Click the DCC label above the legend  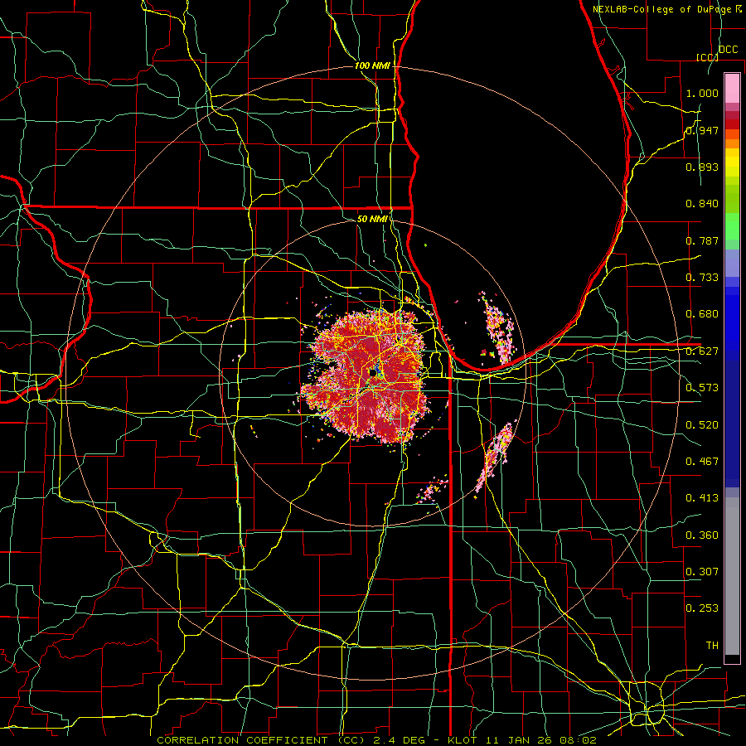pos(729,50)
